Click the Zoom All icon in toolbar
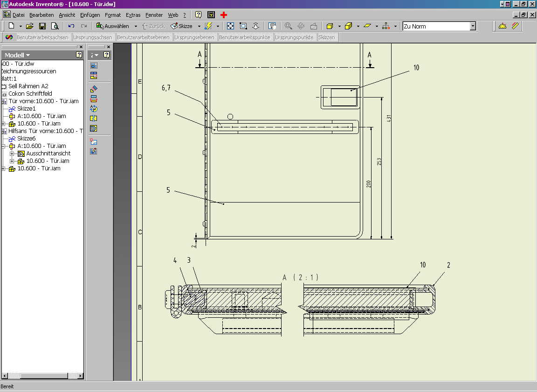The image size is (537, 392). pos(230,26)
